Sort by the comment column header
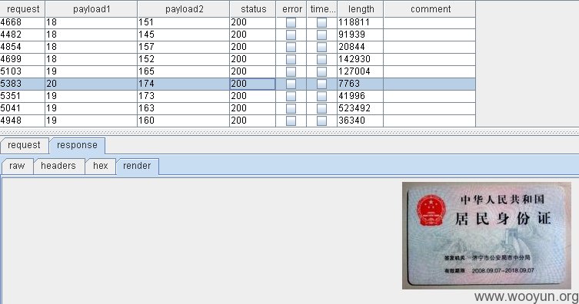Image resolution: width=579 pixels, height=304 pixels. coord(430,9)
